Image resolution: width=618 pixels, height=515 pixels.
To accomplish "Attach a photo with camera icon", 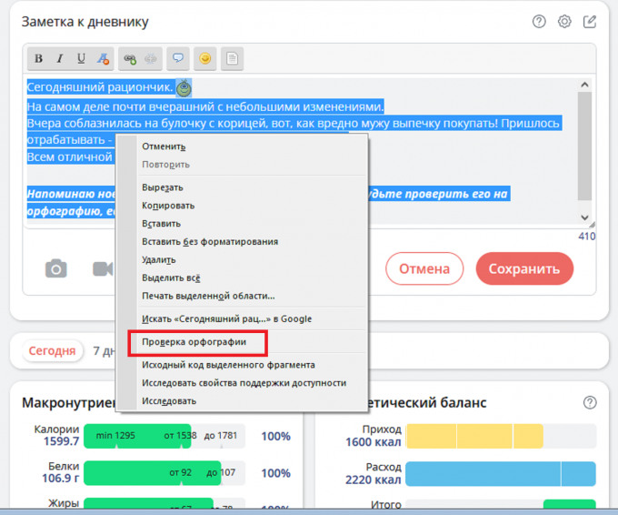I will [x=56, y=268].
